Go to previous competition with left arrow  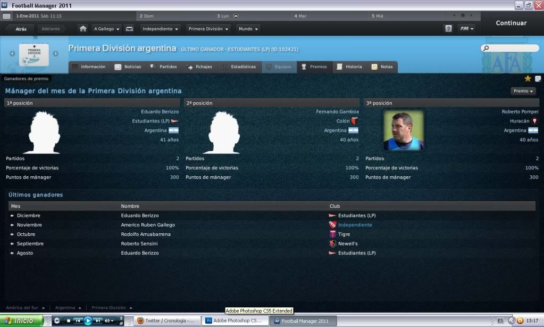(x=12, y=53)
